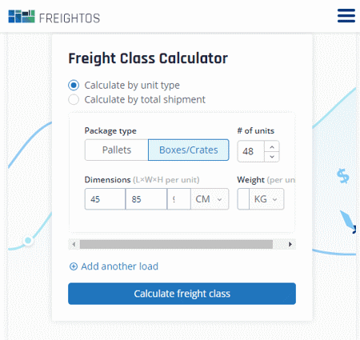Image resolution: width=360 pixels, height=340 pixels.
Task: Click the Freightos logo
Action: click(54, 17)
